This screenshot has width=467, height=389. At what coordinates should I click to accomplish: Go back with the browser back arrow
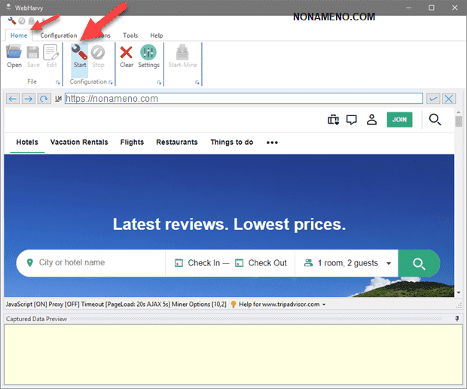point(13,99)
